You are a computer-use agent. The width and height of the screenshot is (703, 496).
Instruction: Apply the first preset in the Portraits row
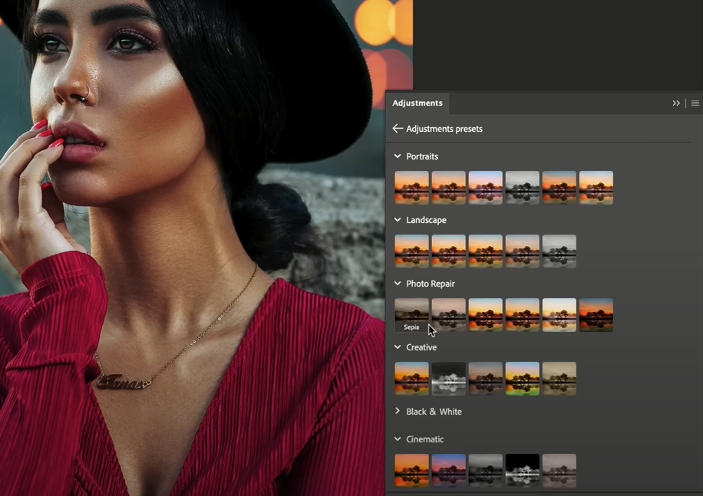(411, 188)
